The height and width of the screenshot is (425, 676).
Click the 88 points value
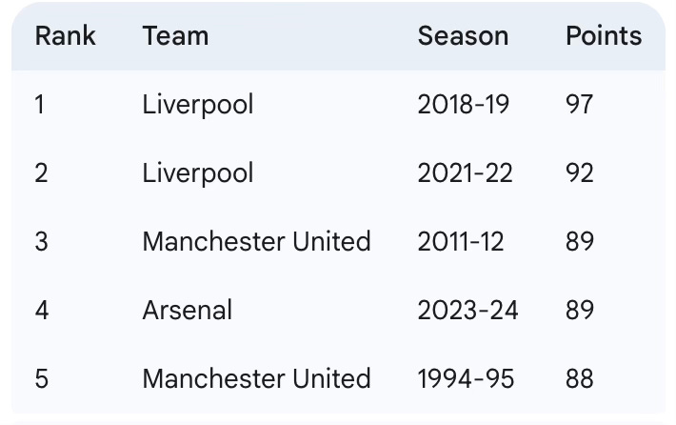[x=580, y=379]
